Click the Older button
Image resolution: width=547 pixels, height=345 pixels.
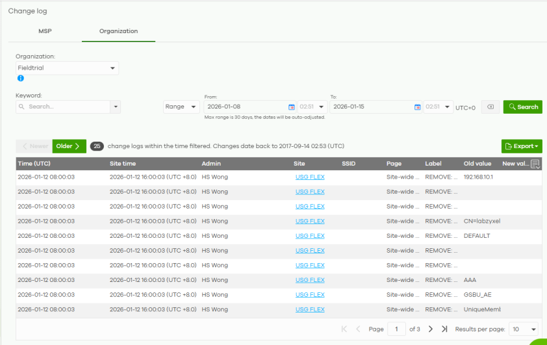click(69, 146)
